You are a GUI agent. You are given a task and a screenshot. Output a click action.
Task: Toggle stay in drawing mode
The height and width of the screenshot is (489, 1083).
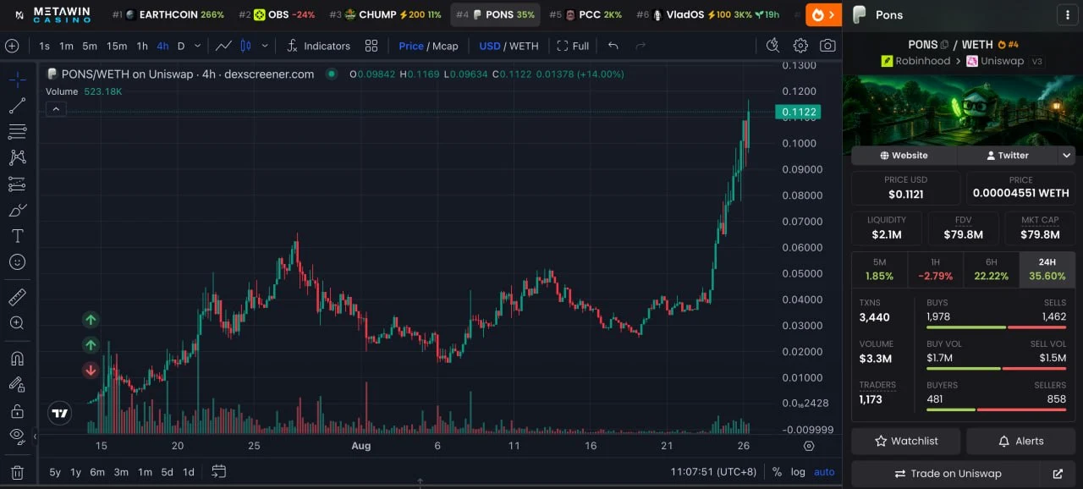[x=17, y=384]
